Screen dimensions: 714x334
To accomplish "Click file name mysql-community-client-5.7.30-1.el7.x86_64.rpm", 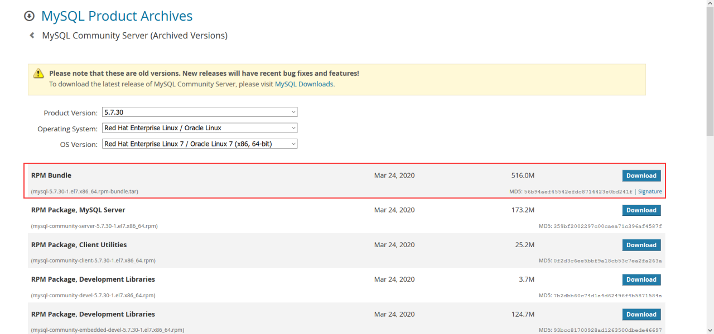I will 93,261.
